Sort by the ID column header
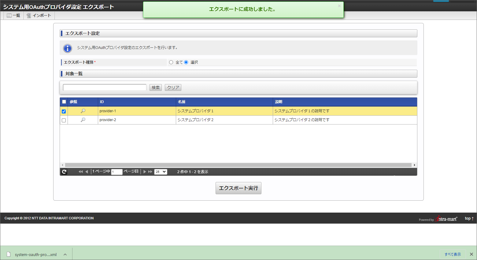Viewport: 477px width, 260px height. pos(137,102)
